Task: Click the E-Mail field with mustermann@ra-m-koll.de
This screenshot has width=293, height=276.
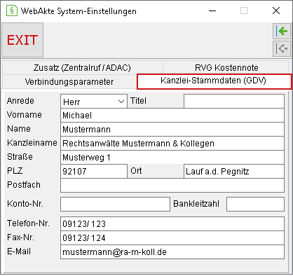Action: tap(172, 252)
